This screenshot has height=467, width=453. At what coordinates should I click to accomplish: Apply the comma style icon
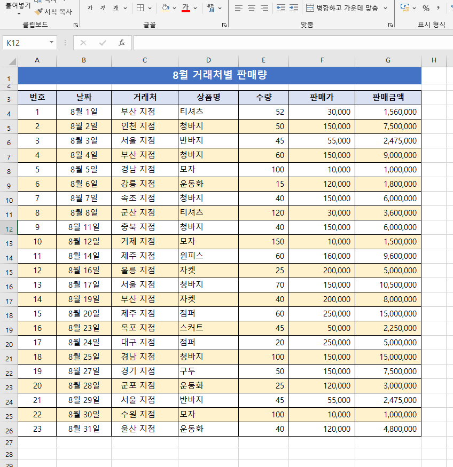pyautogui.click(x=438, y=8)
